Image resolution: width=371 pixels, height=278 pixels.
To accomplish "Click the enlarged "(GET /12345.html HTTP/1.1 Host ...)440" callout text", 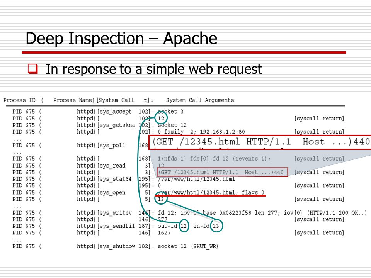I will coord(261,142).
